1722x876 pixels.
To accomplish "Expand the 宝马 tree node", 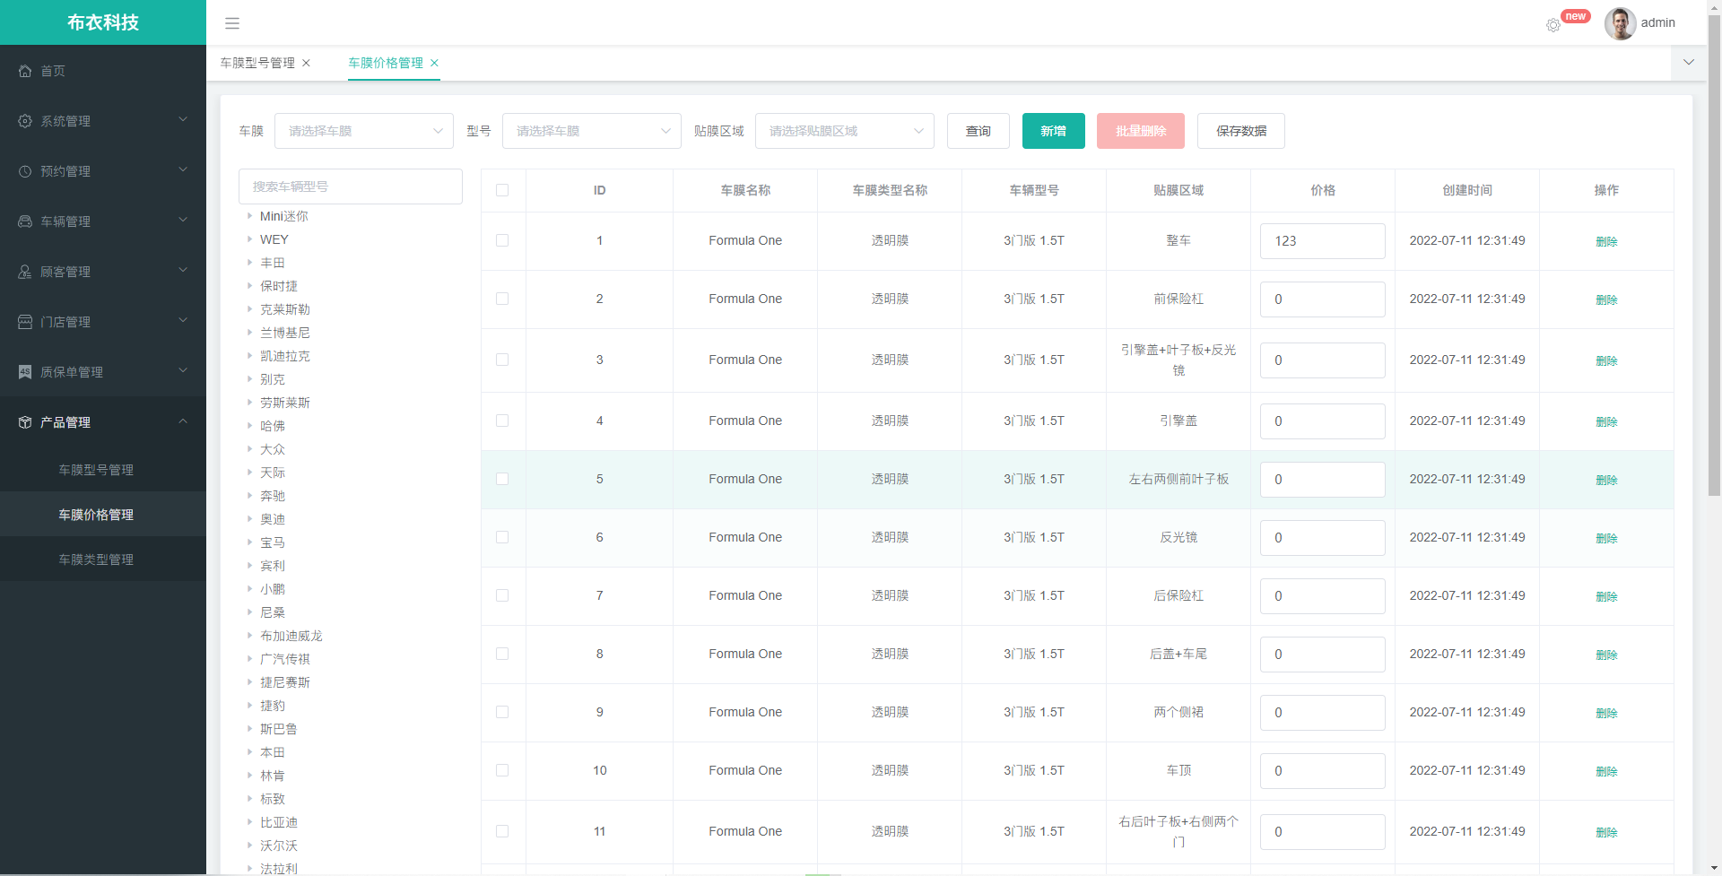I will click(249, 542).
